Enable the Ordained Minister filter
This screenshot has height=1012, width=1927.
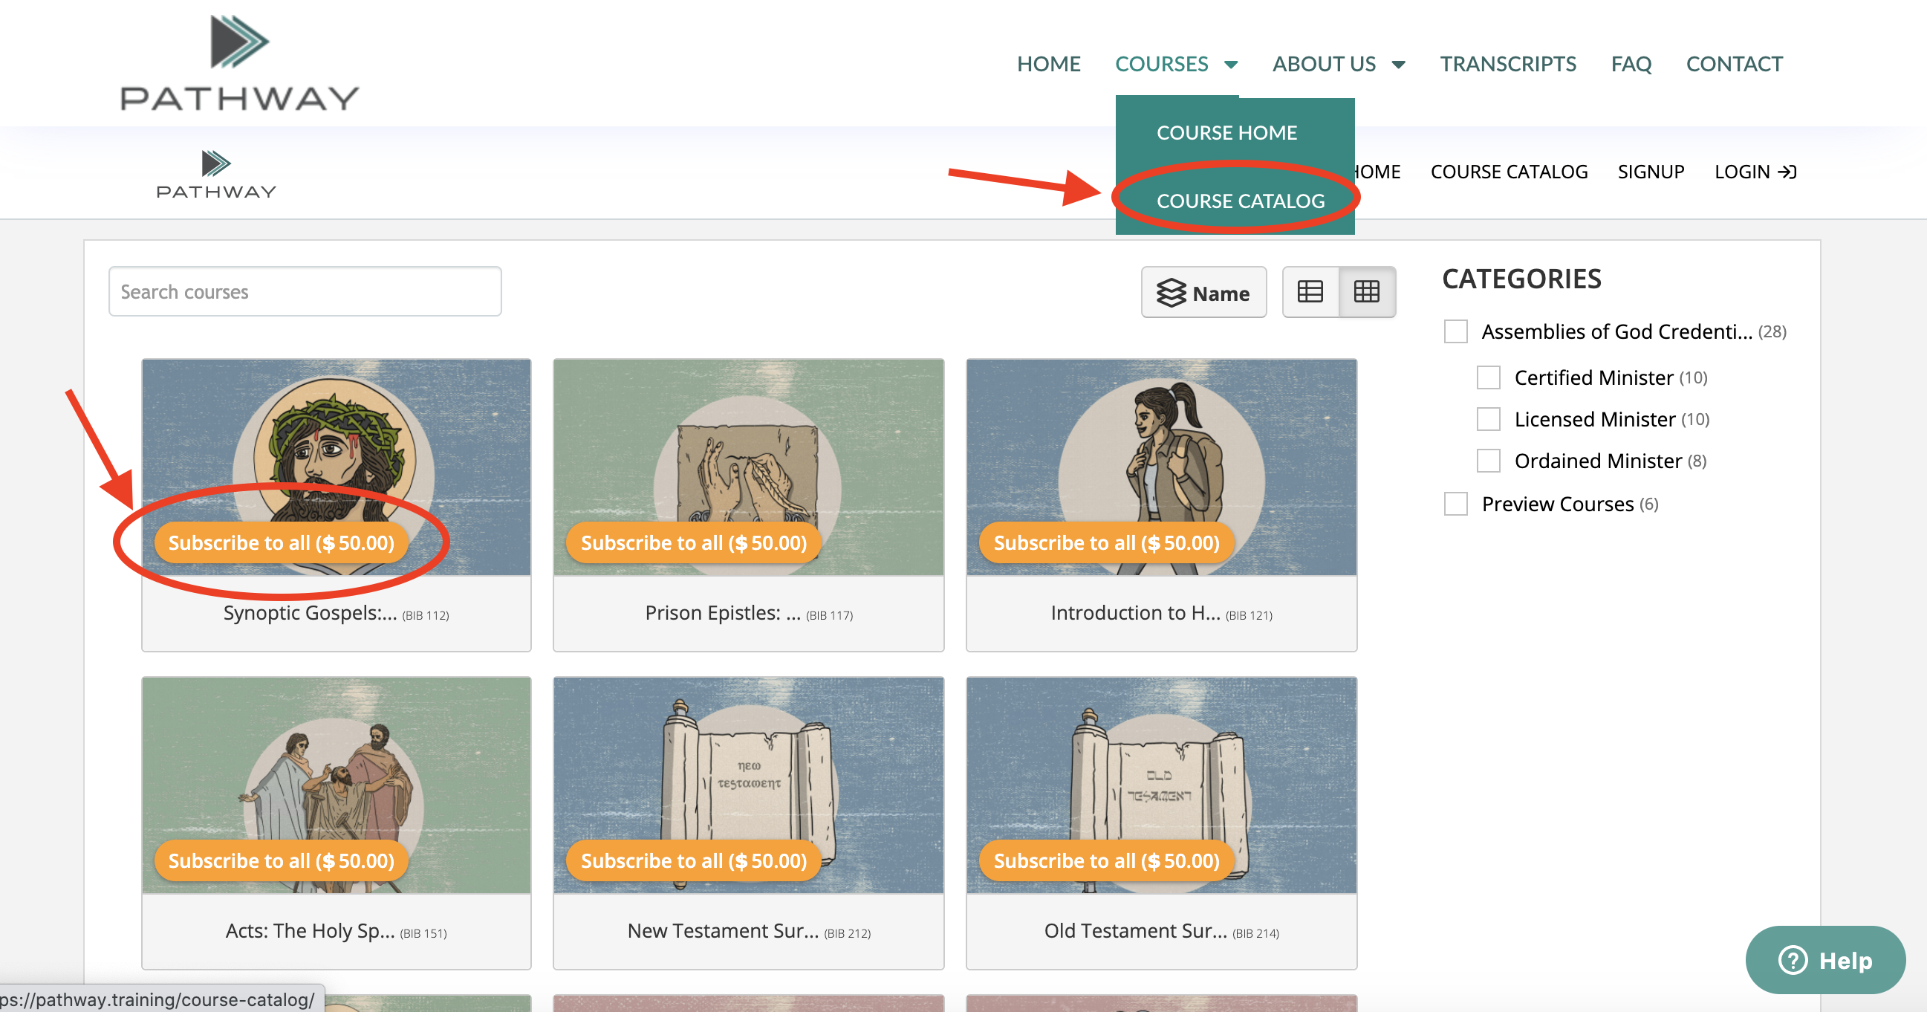1488,461
